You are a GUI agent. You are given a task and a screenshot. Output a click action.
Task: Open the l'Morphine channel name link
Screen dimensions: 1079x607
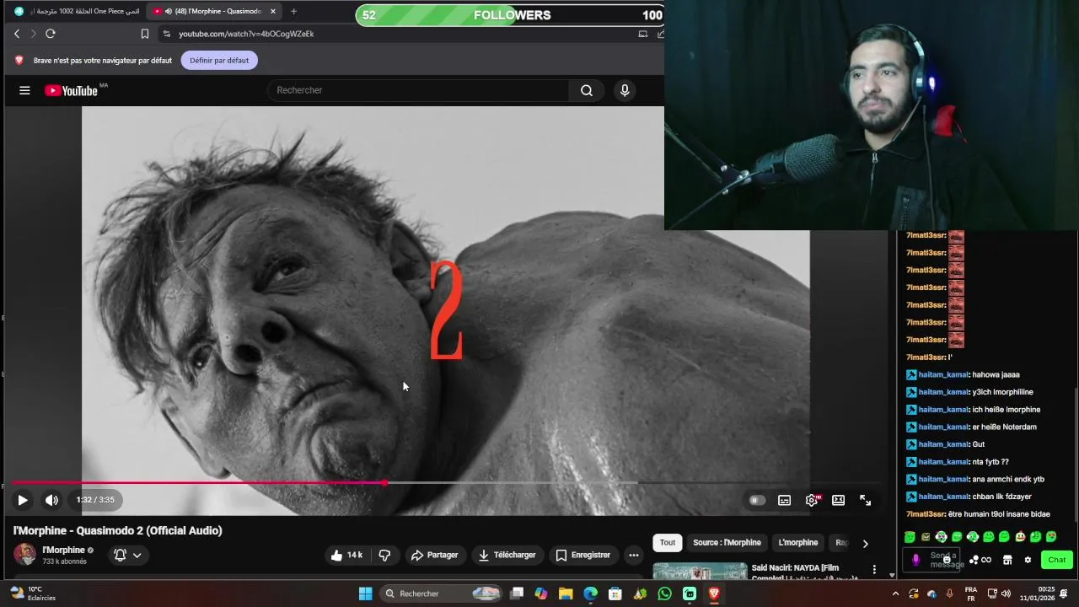tap(64, 550)
